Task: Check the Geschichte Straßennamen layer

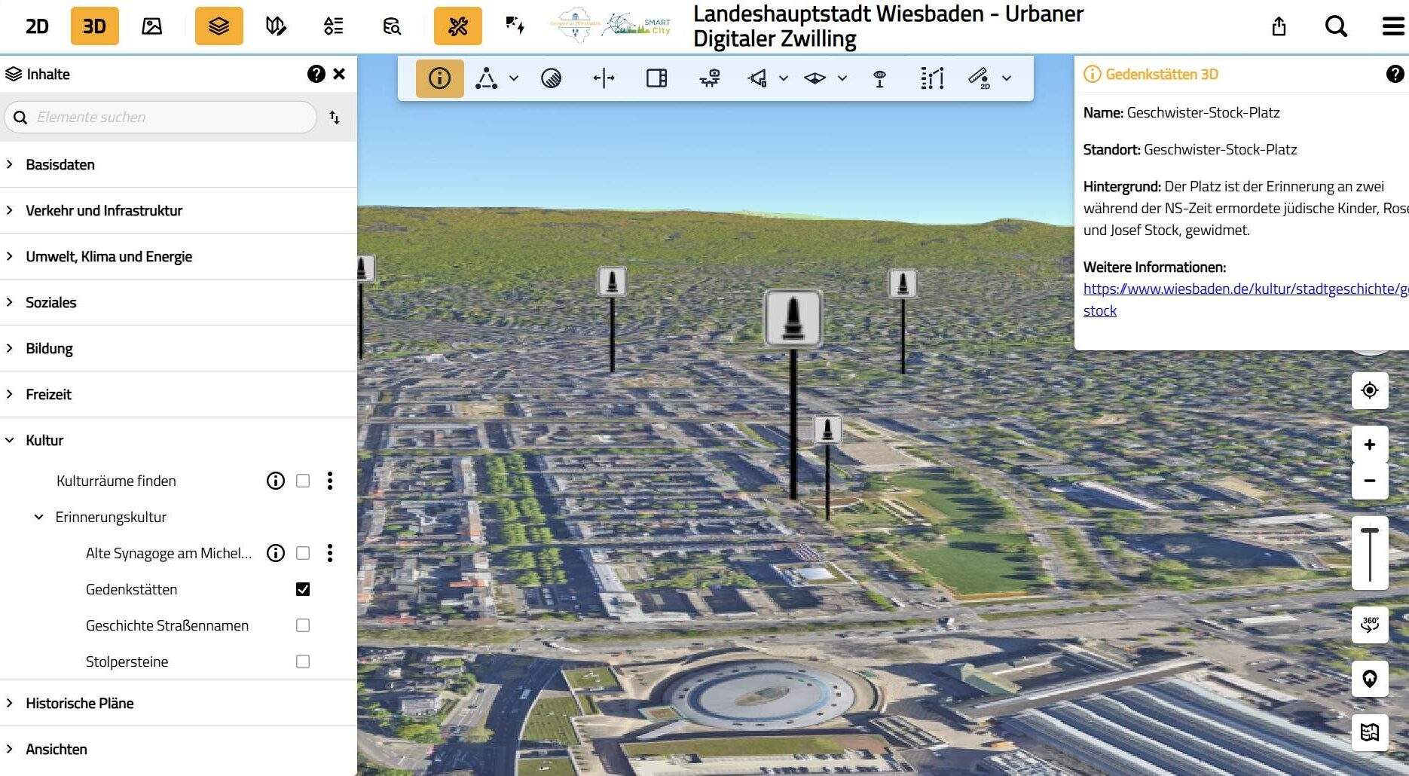Action: pyautogui.click(x=303, y=625)
